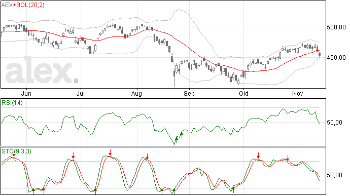Click the Nov month axis label
Screen dimensions: 350x196
(298, 93)
